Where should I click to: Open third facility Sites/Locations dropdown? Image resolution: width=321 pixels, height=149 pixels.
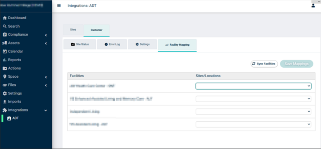253,111
